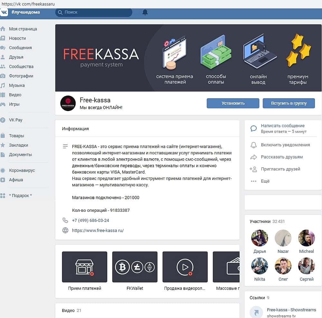Click the VK logo icon
Image resolution: width=322 pixels, height=318 pixels.
4,12
